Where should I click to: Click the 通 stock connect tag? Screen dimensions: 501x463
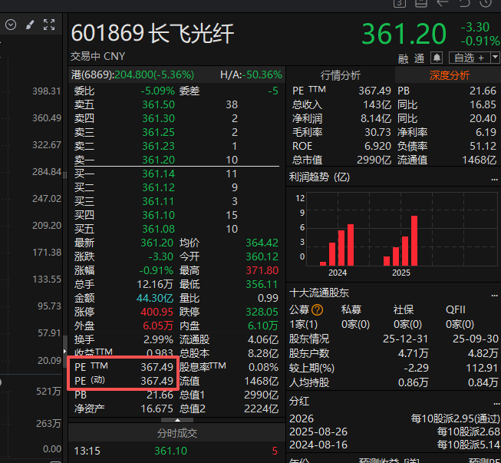click(x=420, y=58)
